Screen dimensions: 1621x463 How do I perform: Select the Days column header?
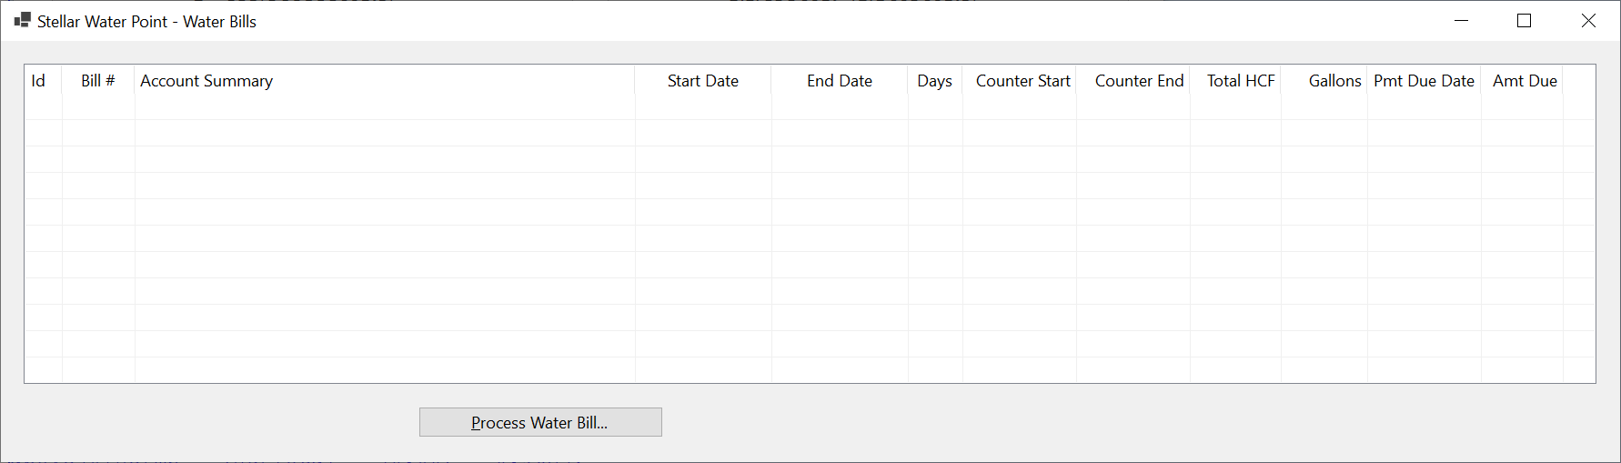(935, 80)
